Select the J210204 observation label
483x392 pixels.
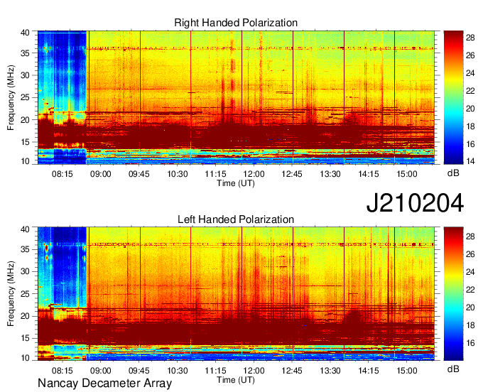pyautogui.click(x=415, y=203)
